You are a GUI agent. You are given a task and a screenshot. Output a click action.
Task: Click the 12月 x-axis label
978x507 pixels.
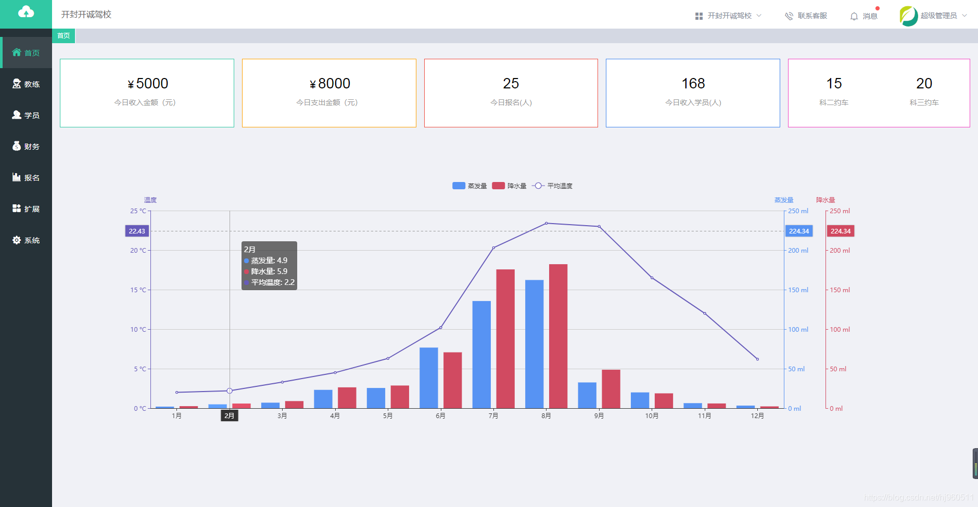coord(757,415)
